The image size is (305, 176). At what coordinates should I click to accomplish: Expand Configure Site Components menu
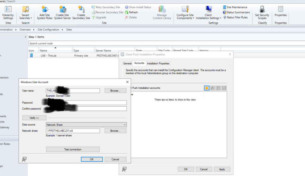(185, 13)
